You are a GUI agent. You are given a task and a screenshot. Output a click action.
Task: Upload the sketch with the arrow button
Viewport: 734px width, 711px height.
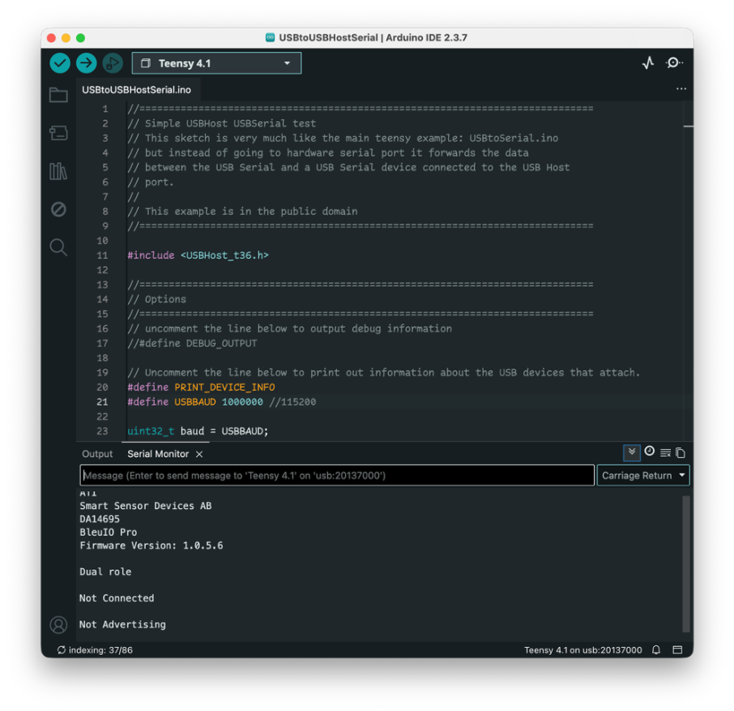point(86,63)
